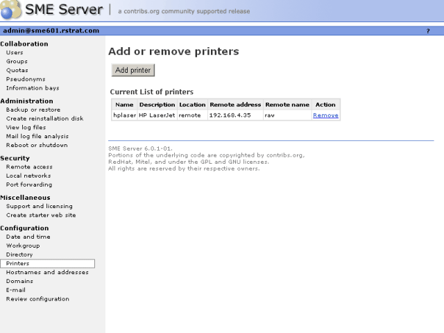Click admin@sme601.rstrat.com account text
Image resolution: width=444 pixels, height=333 pixels.
[x=51, y=31]
